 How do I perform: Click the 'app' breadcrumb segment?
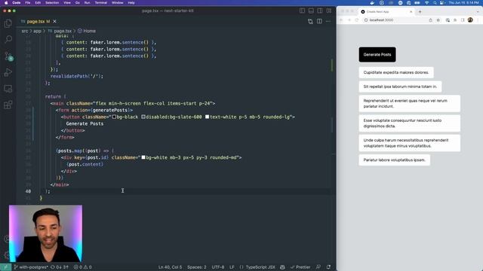37,31
